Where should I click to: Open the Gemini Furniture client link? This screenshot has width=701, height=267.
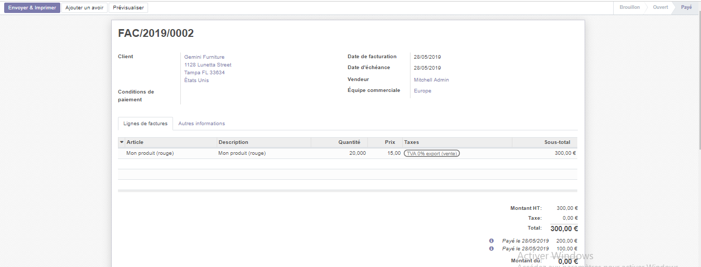click(204, 57)
